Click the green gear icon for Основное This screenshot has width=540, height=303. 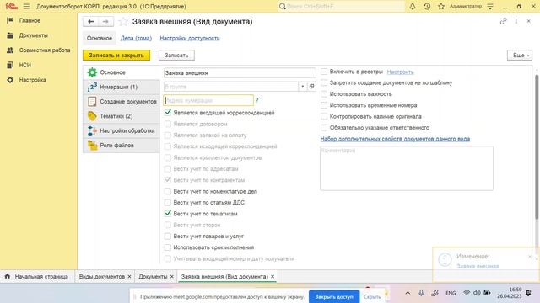point(92,72)
